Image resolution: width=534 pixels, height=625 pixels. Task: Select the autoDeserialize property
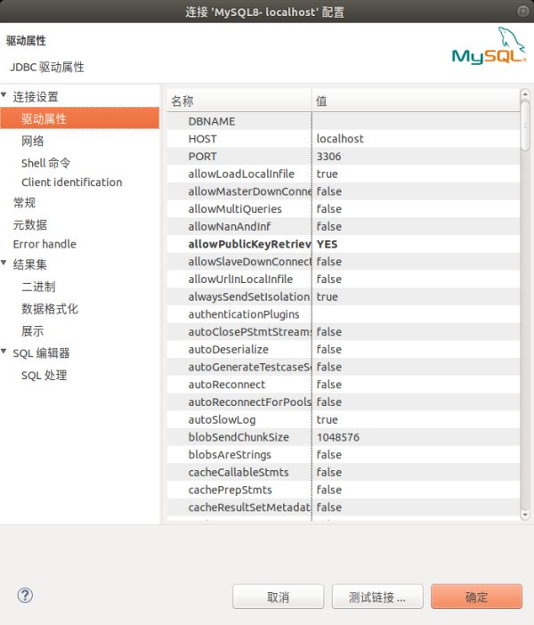click(x=229, y=349)
